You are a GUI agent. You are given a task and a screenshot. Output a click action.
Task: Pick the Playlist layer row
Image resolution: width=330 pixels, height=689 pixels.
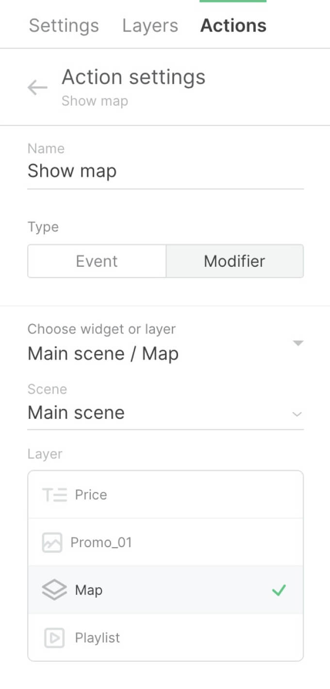(165, 637)
